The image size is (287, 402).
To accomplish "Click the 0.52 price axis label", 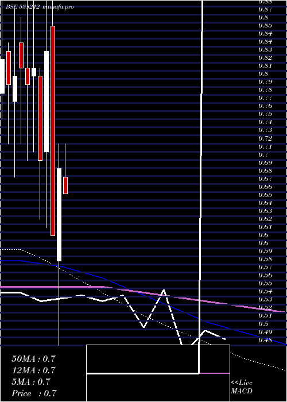I will [265, 307].
